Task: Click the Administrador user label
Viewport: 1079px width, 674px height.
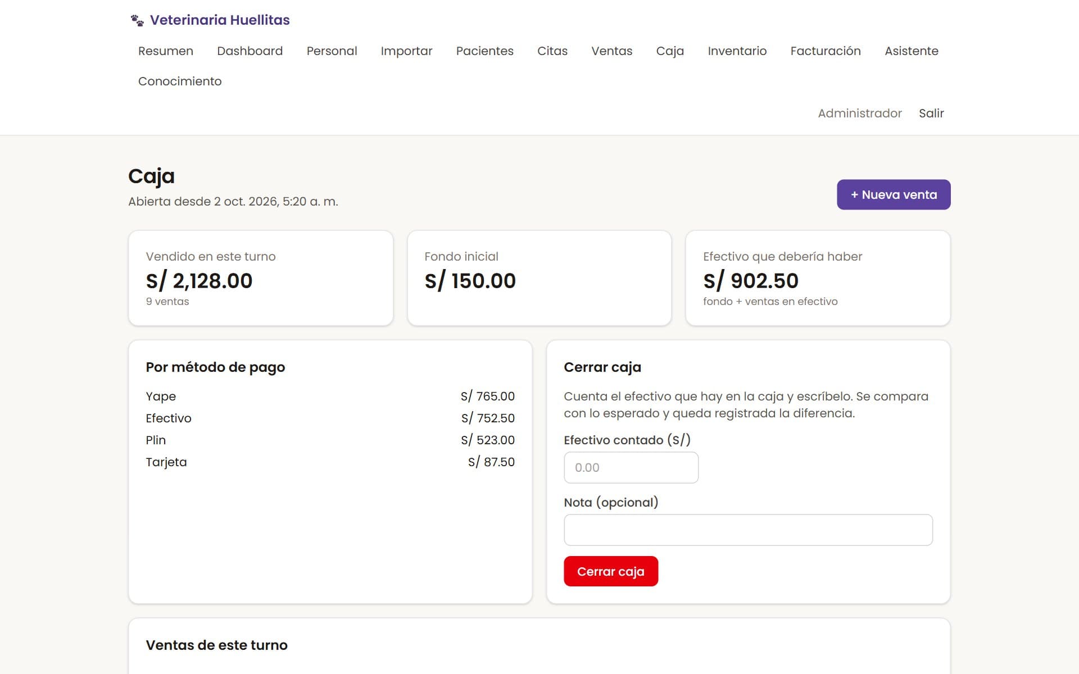Action: (859, 113)
